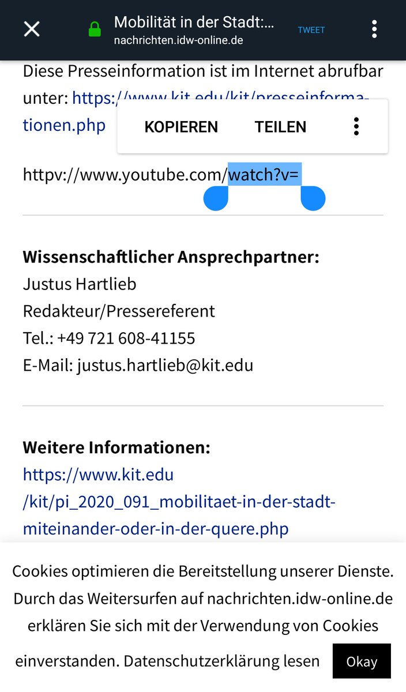Tap the name Justus Hartlieb
This screenshot has width=406, height=692.
[x=80, y=284]
